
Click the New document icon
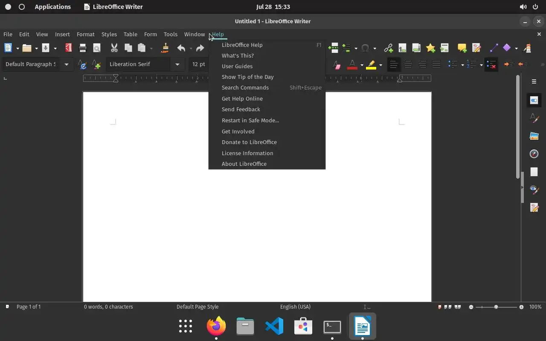pyautogui.click(x=8, y=48)
